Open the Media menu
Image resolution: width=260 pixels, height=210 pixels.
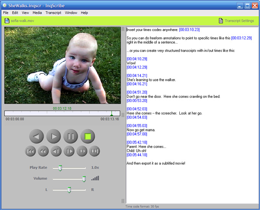click(x=37, y=13)
